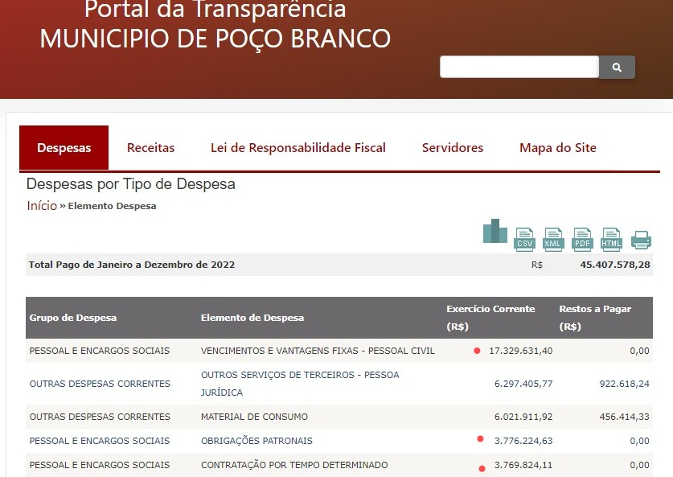Click Exercício Corrente (R$) column header
The width and height of the screenshot is (673, 477).
click(x=490, y=318)
